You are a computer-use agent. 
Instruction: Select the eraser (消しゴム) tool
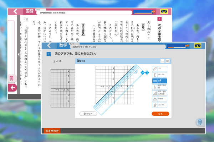click(159, 75)
